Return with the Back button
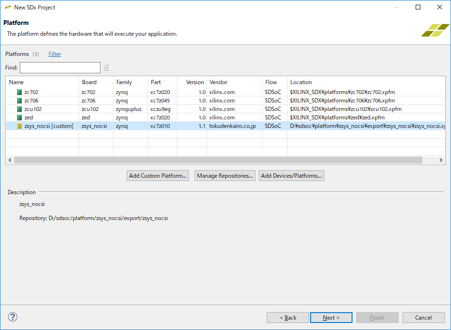Screen dimensions: 451x330 pos(287,318)
